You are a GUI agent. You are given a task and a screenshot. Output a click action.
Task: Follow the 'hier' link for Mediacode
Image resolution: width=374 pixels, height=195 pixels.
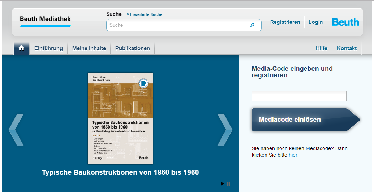pos(293,155)
